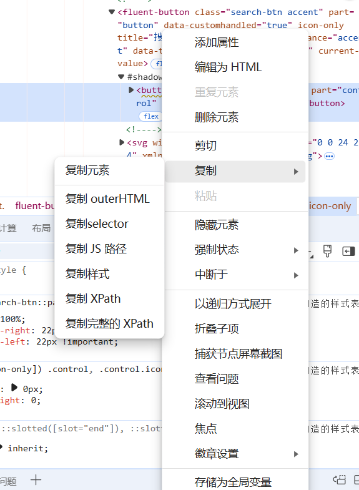Click the flex badge under the button element

click(x=151, y=116)
